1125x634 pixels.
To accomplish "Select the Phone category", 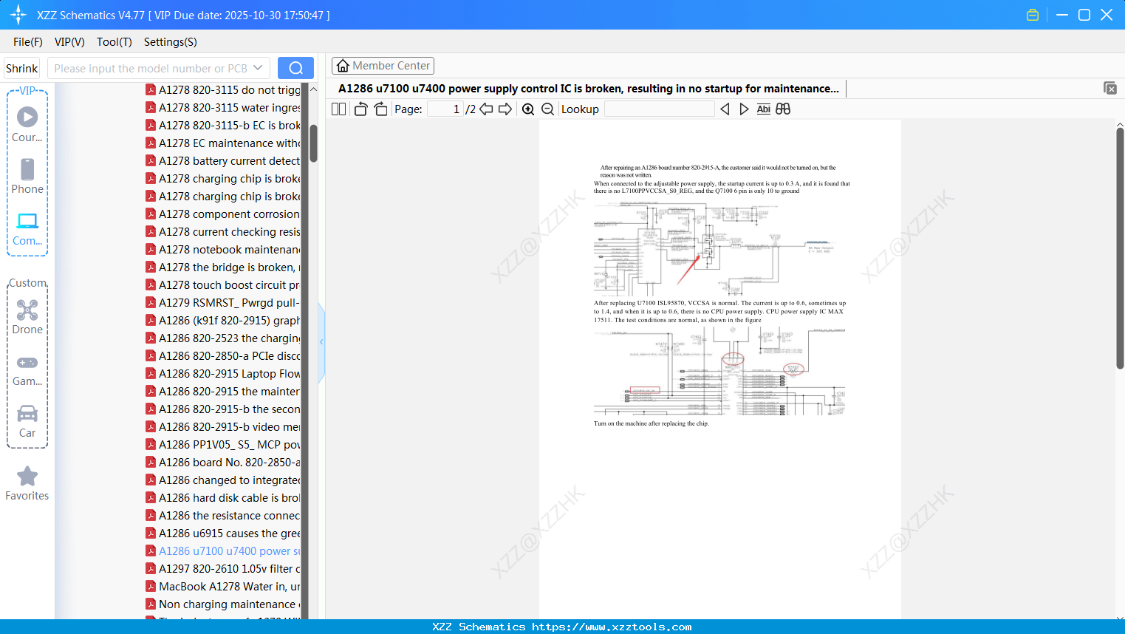I will [x=27, y=176].
